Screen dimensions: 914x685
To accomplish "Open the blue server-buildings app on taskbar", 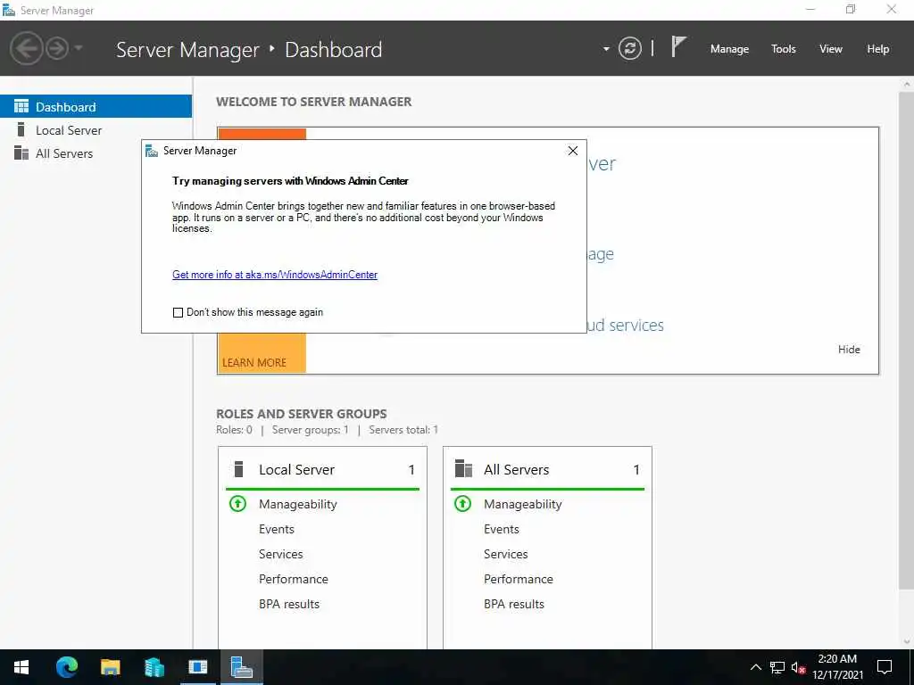I will (154, 667).
